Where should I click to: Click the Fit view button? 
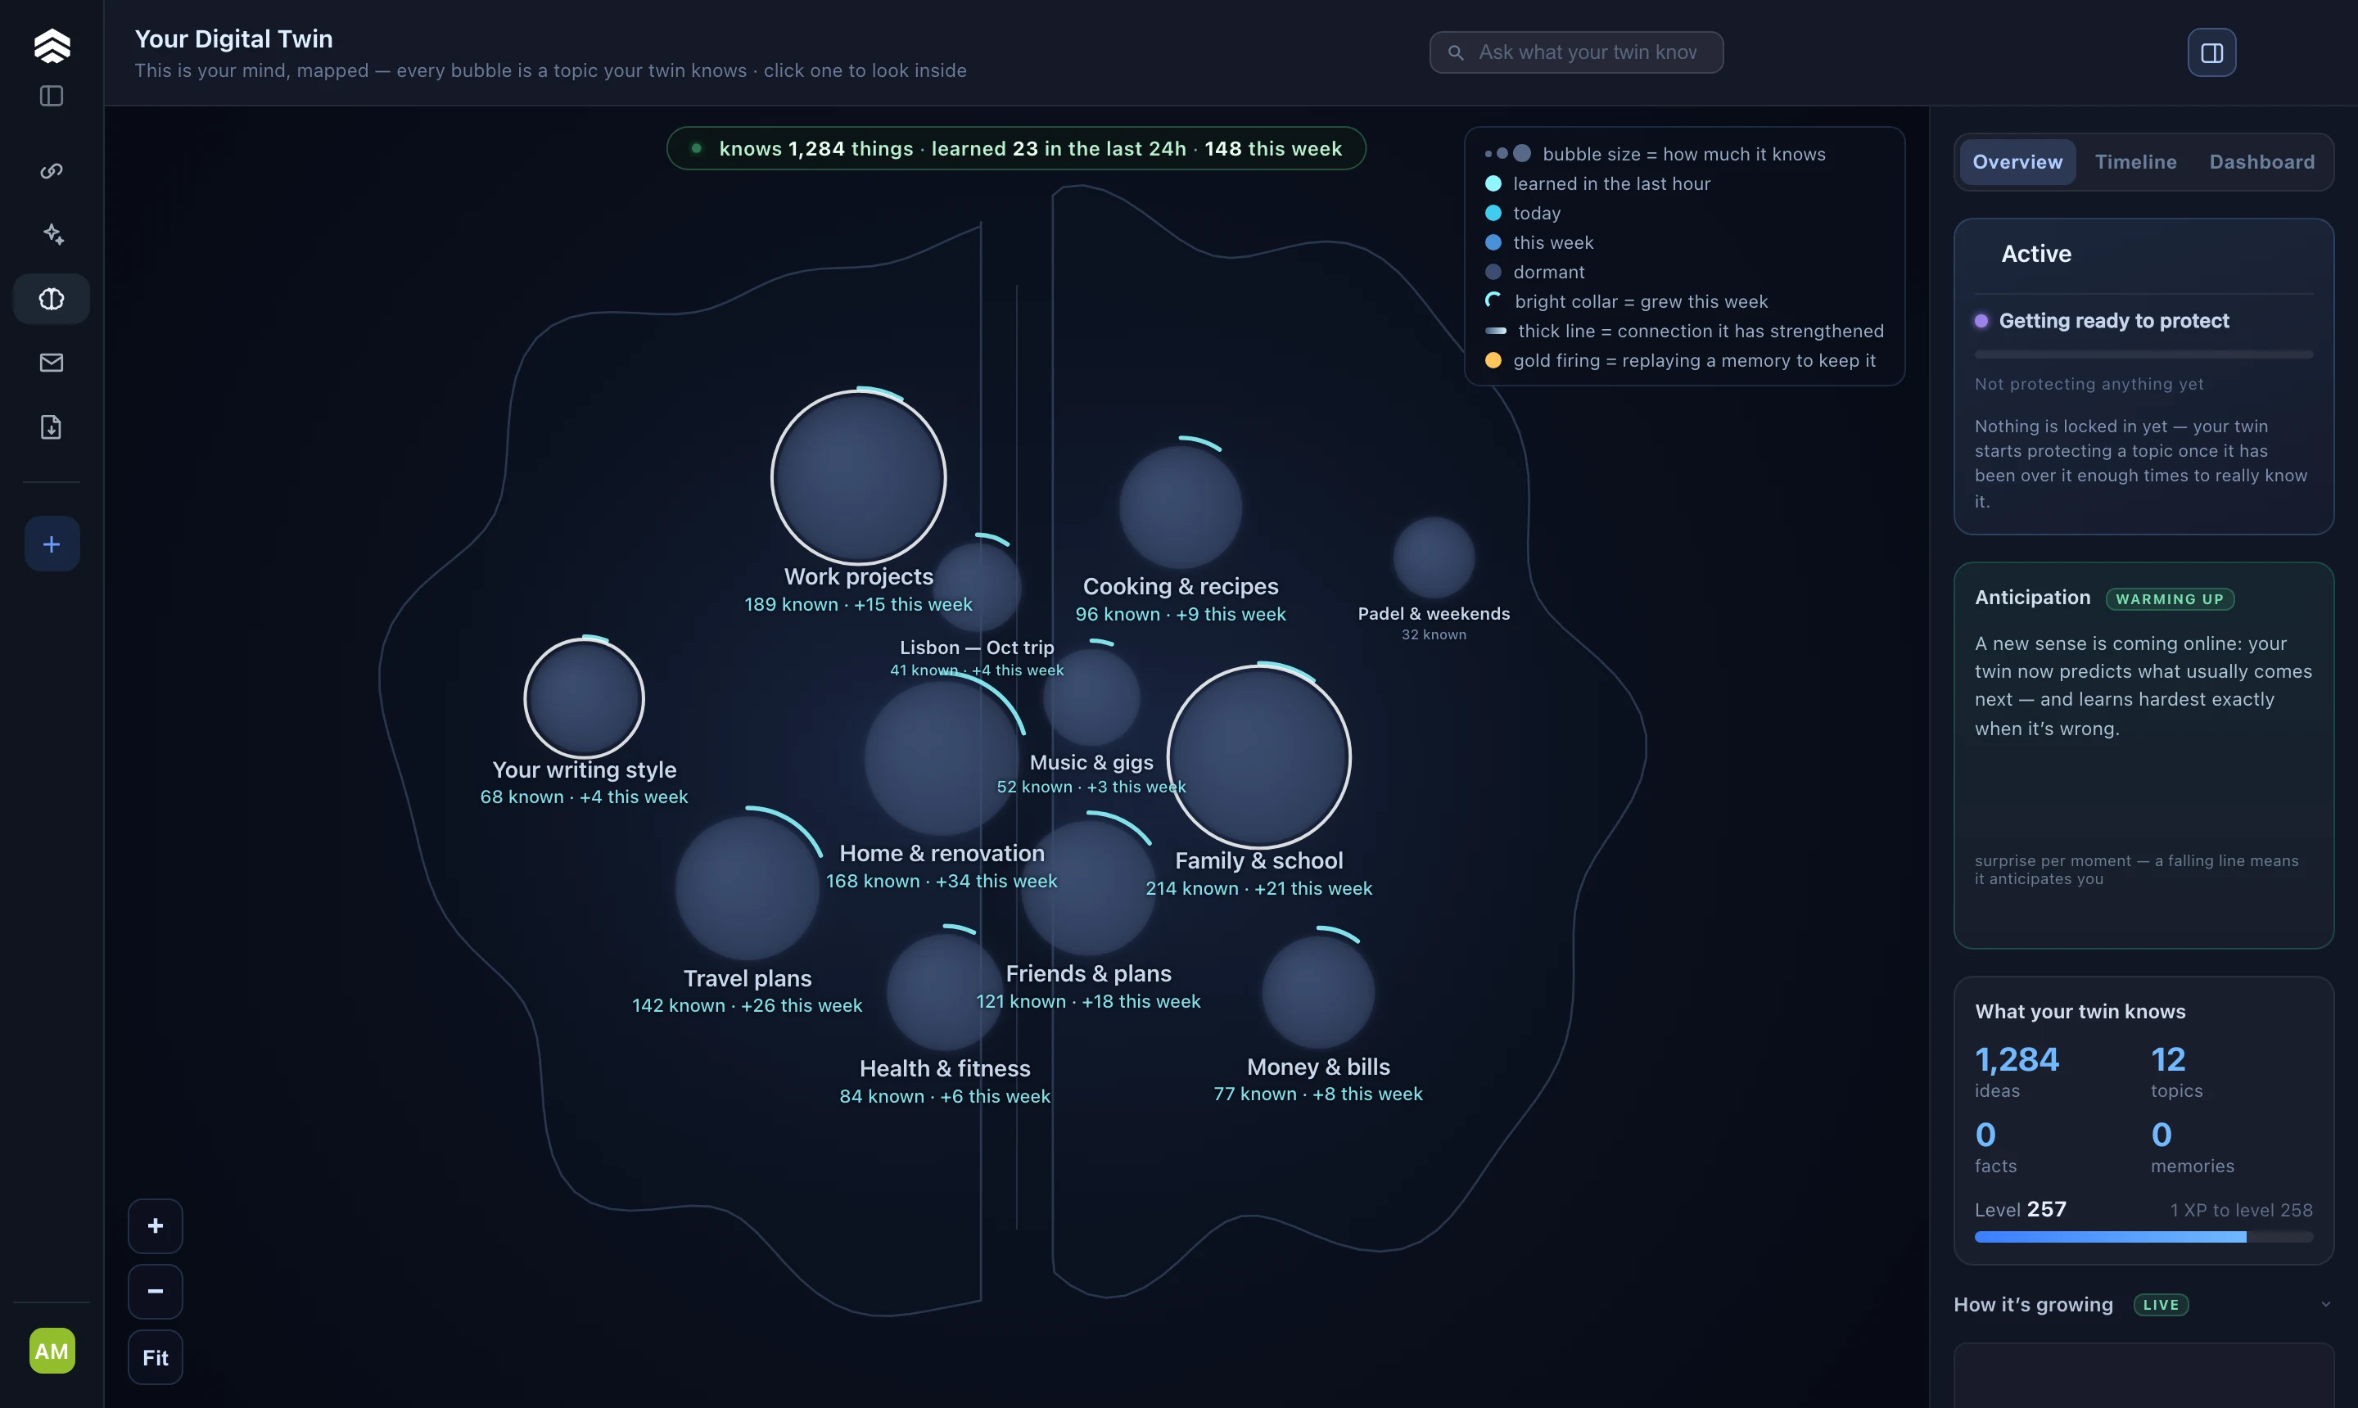coord(156,1356)
